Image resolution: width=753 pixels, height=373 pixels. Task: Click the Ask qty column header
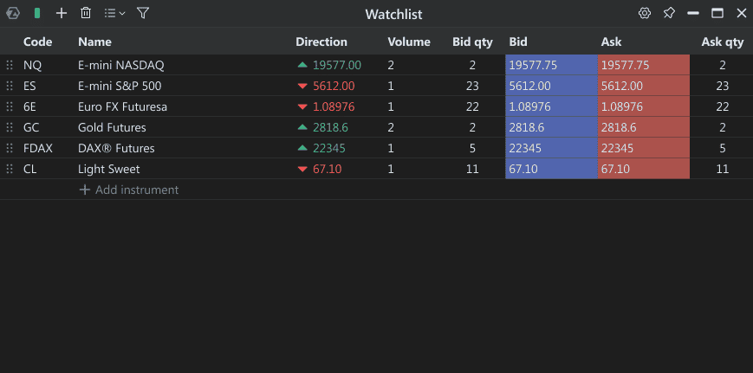pos(722,42)
